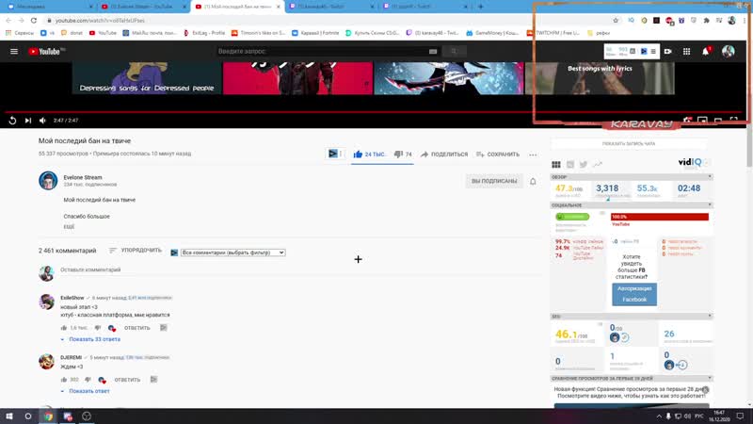Click the YouTube search magnifier button
This screenshot has width=753, height=424.
point(454,52)
